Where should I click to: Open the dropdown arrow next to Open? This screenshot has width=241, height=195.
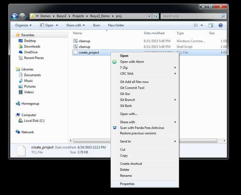tap(57, 25)
